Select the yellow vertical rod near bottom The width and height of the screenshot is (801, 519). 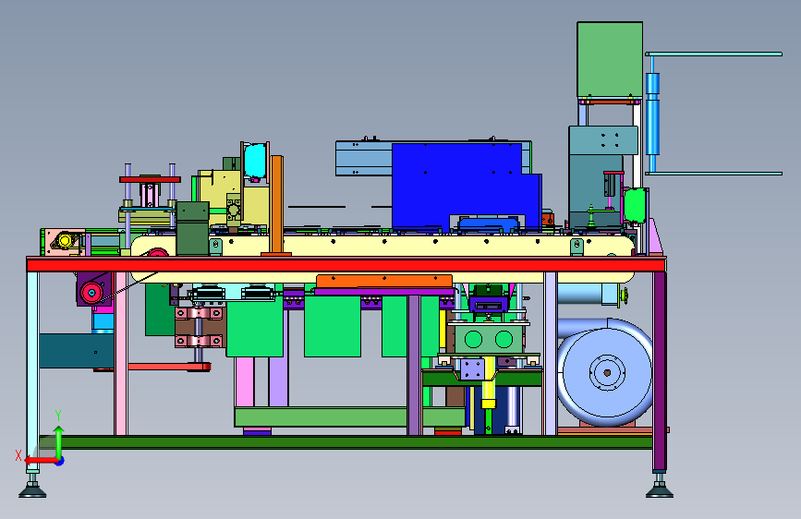(489, 382)
